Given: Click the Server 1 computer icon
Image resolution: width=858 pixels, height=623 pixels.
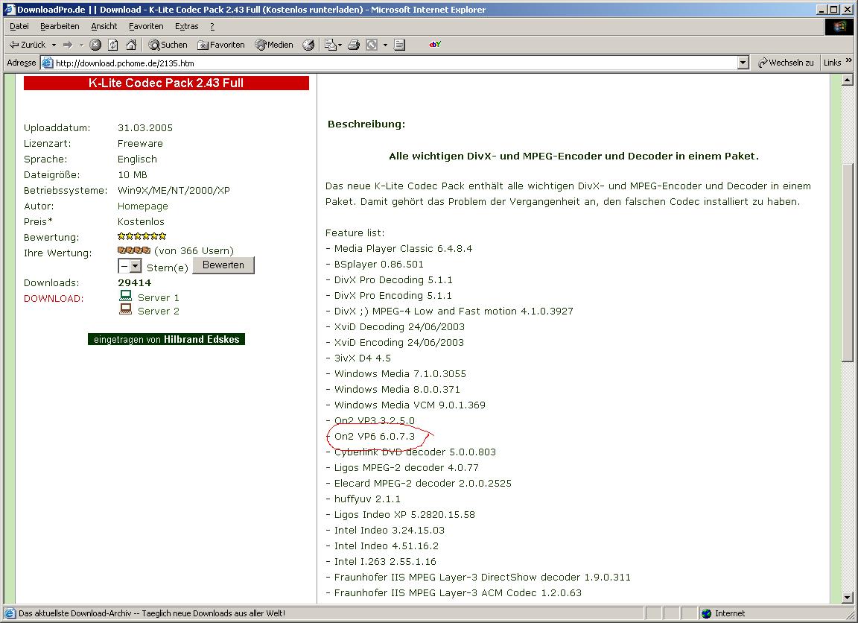Looking at the screenshot, I should (126, 296).
